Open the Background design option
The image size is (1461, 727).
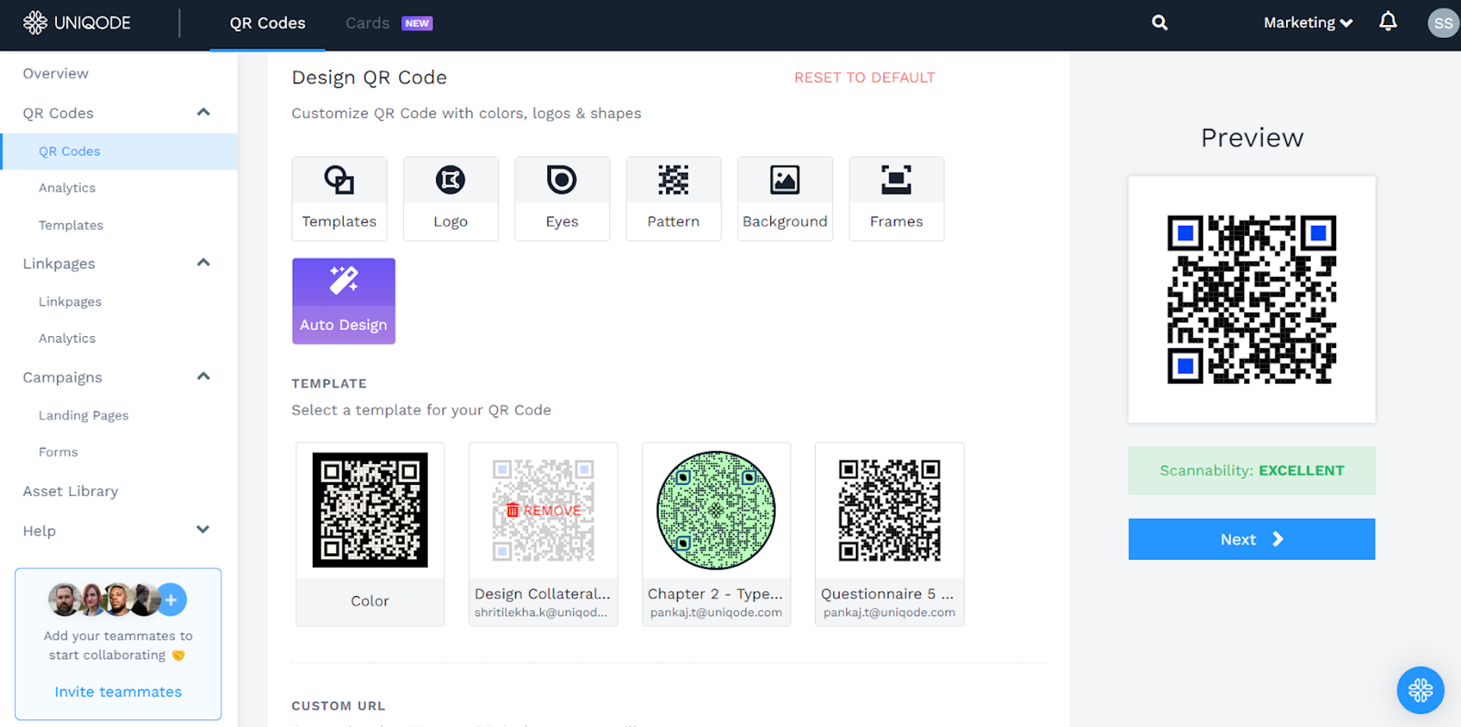point(785,198)
